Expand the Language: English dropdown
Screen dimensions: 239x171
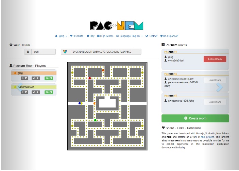click(130, 36)
